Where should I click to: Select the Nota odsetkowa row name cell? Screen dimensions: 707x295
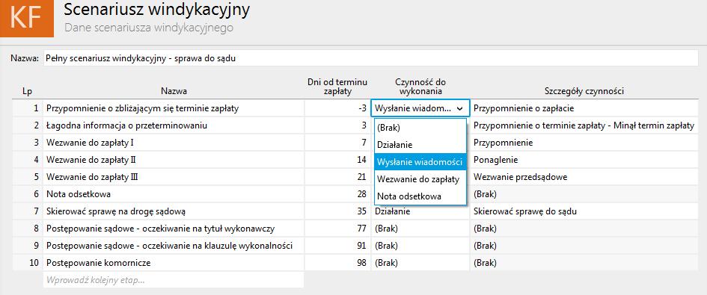[x=174, y=194]
